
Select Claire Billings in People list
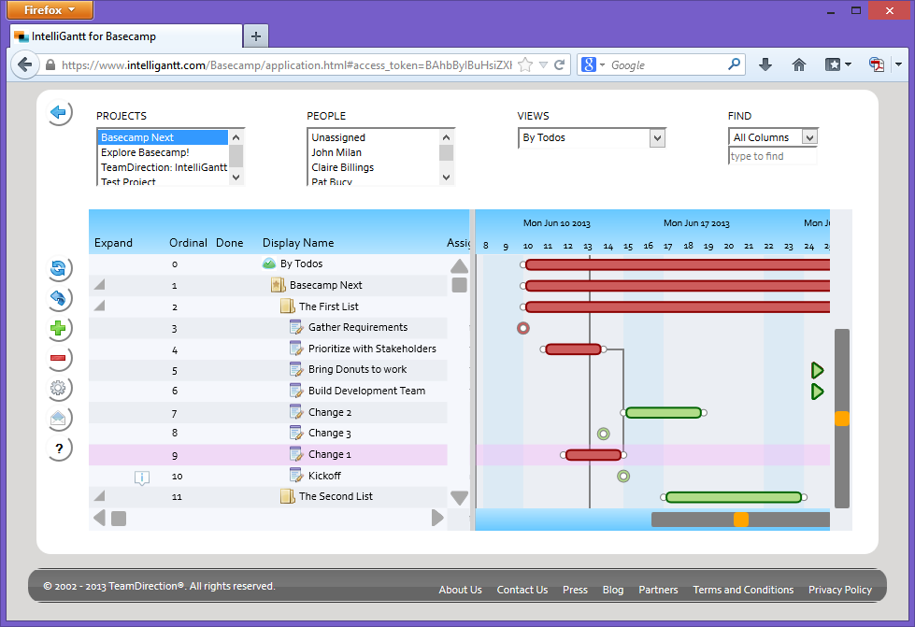pos(374,167)
